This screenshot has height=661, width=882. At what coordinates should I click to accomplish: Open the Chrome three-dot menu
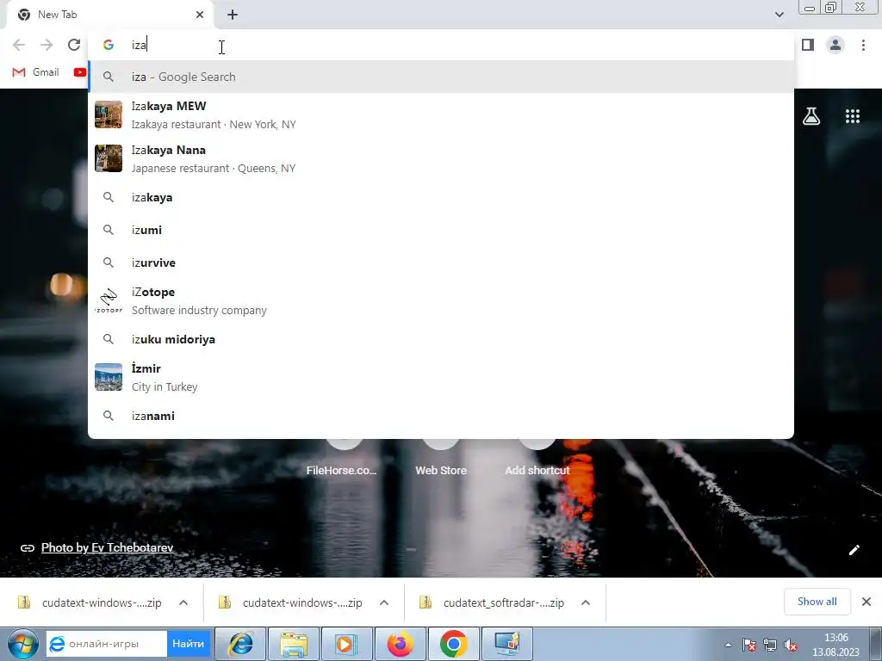(863, 45)
